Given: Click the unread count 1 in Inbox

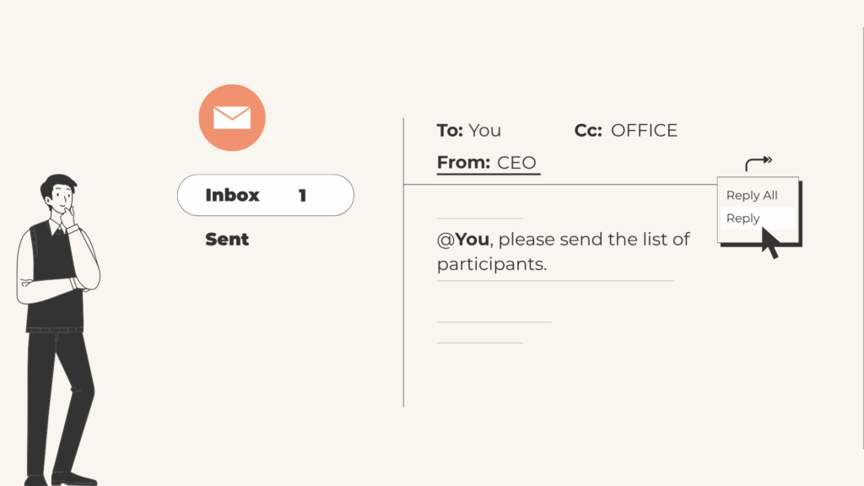Looking at the screenshot, I should click(302, 195).
